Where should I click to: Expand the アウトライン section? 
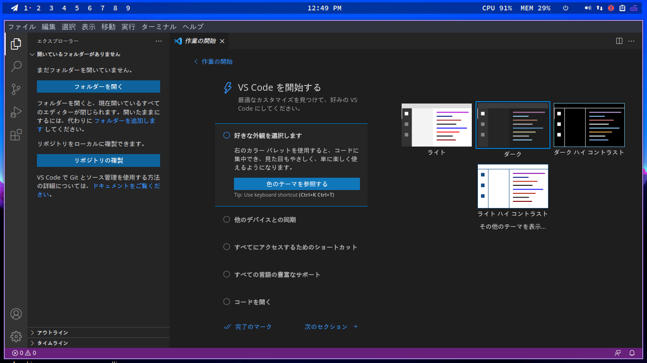[x=99, y=333]
